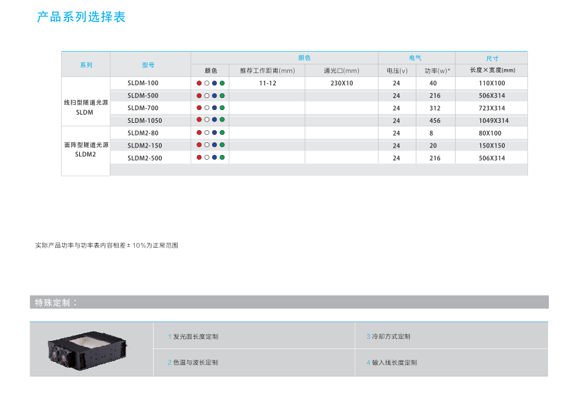Click the 长度×宽度(mm) sub-header
Screen dimensions: 573x402
click(x=492, y=70)
